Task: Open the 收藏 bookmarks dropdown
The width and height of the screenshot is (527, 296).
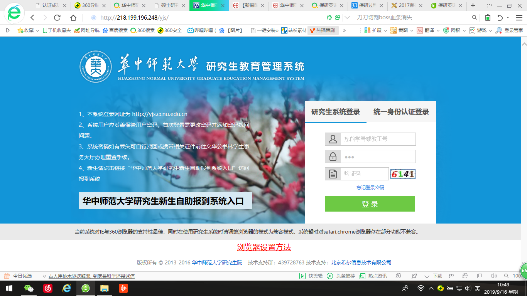Action: [x=28, y=30]
